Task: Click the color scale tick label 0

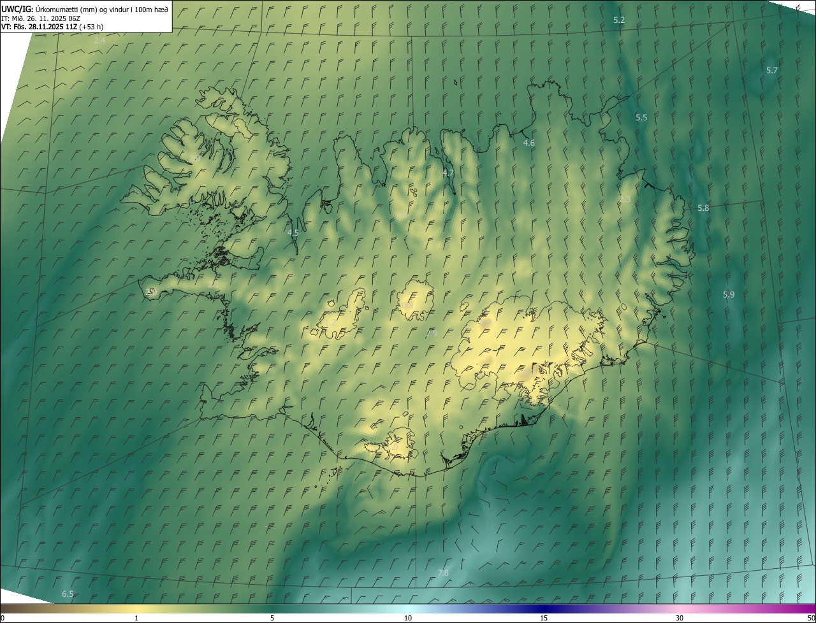Action: [x=3, y=619]
